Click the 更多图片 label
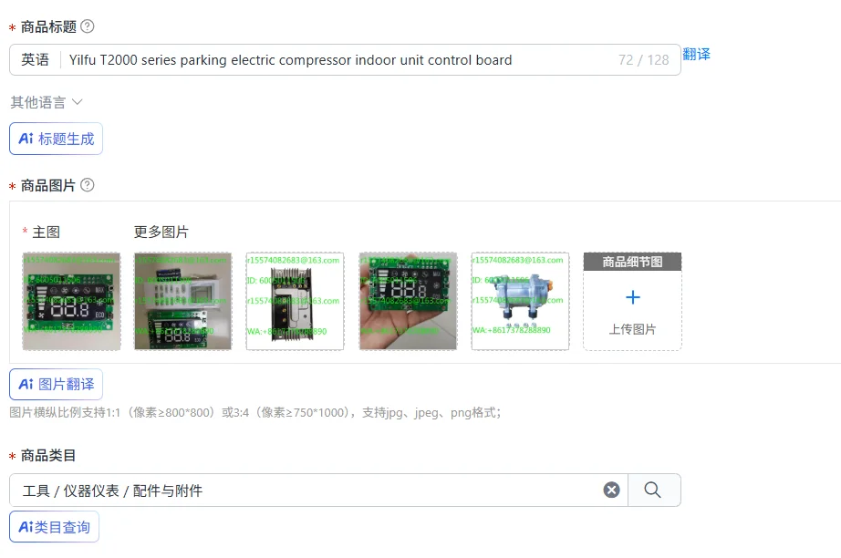 [161, 232]
